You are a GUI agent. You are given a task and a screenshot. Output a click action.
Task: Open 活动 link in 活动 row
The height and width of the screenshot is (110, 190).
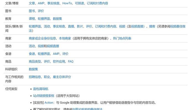(x=32, y=46)
